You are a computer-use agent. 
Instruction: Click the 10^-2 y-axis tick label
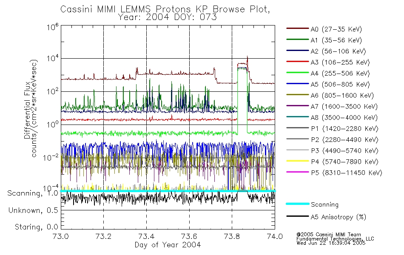(51, 157)
